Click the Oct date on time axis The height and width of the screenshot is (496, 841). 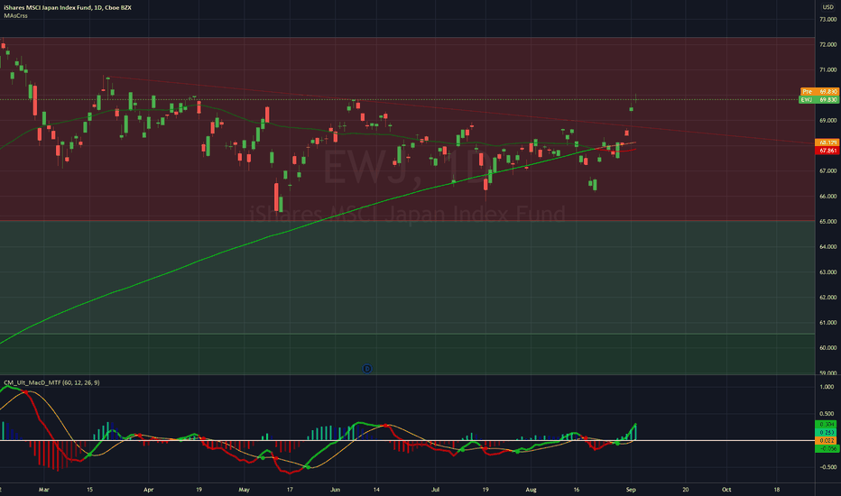[x=726, y=490]
